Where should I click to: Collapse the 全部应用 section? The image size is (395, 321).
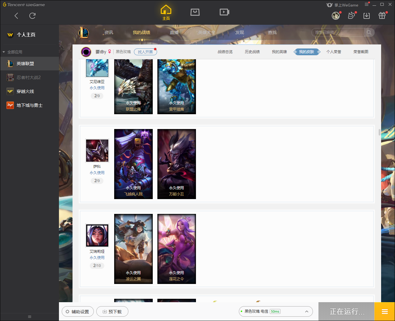(x=4, y=52)
